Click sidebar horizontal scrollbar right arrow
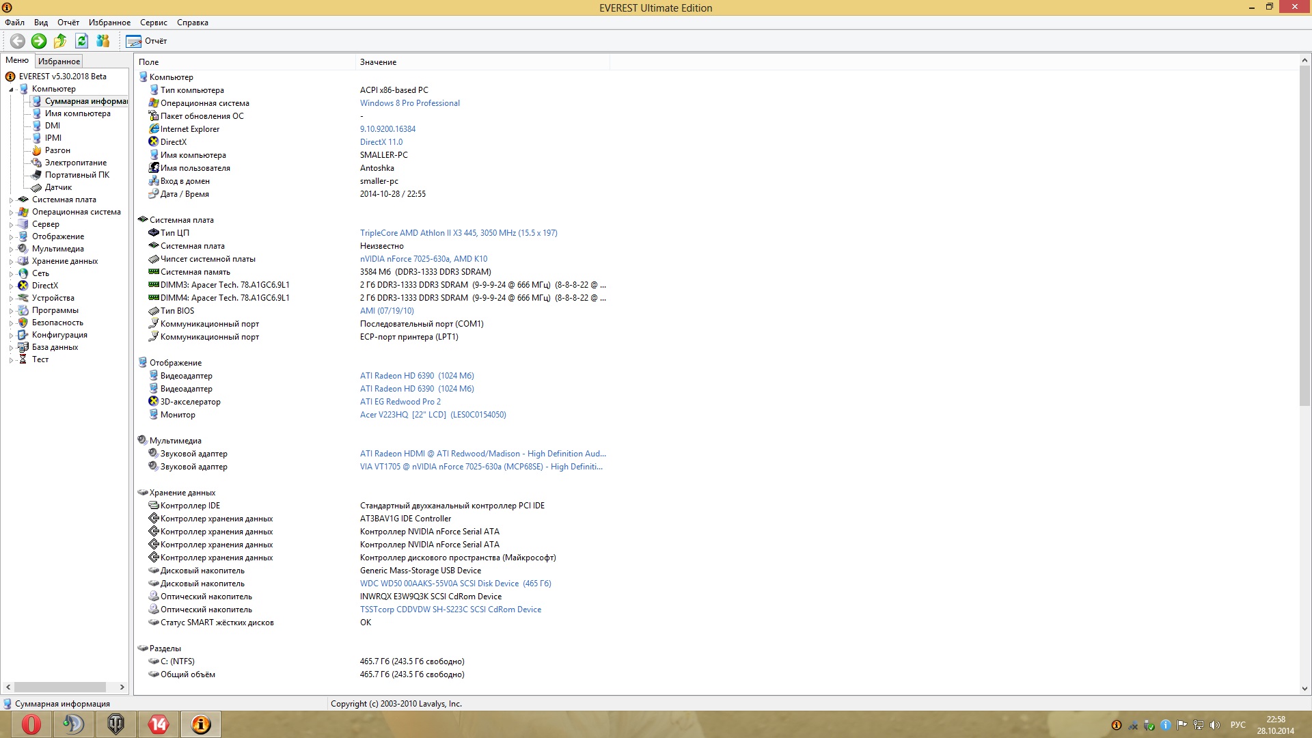Image resolution: width=1312 pixels, height=738 pixels. coord(122,687)
